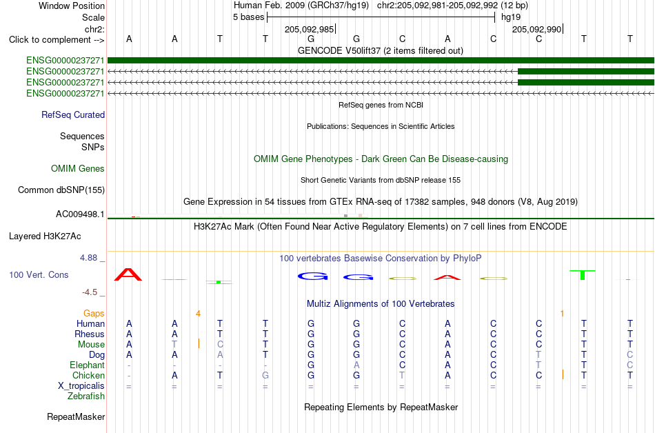Click the 4.88 upper PhyloP axis value
This screenshot has height=433, width=655.
[x=88, y=258]
